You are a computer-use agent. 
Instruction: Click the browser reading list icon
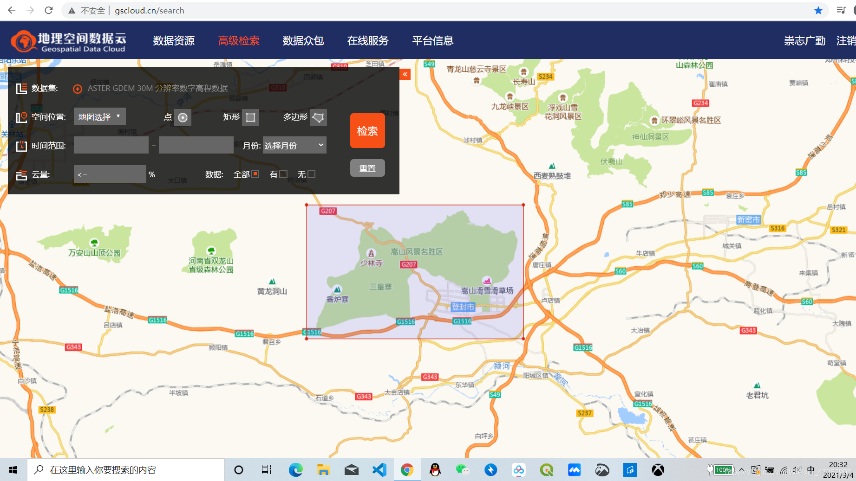coord(841,10)
